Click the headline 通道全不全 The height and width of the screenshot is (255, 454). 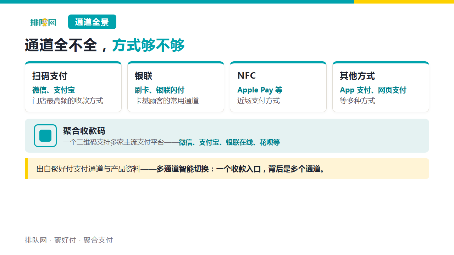click(x=61, y=45)
